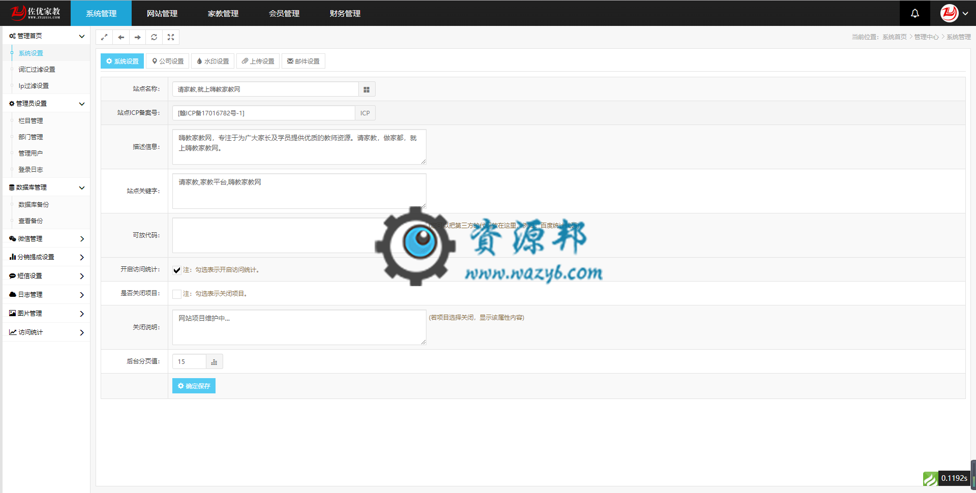Click the 访问统计 line chart icon
This screenshot has width=976, height=493.
[13, 332]
